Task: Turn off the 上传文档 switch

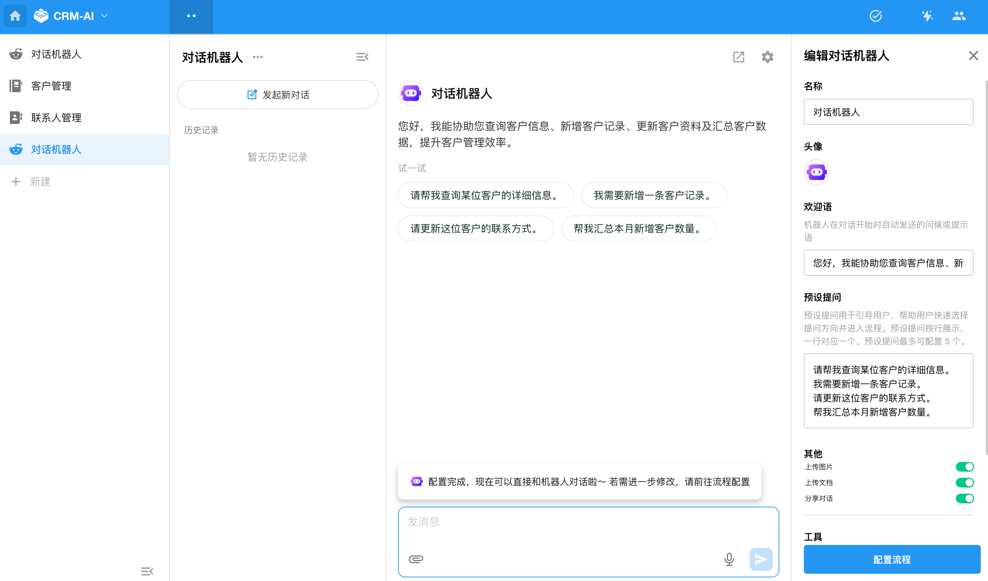Action: (x=964, y=483)
